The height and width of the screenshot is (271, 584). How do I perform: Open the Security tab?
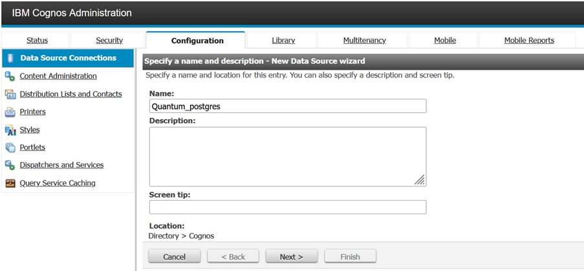point(109,40)
